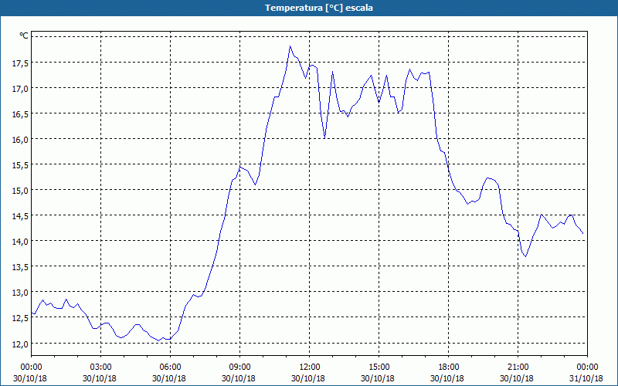Select the 06:00 time axis label
Image resolution: width=618 pixels, height=386 pixels.
tap(170, 367)
